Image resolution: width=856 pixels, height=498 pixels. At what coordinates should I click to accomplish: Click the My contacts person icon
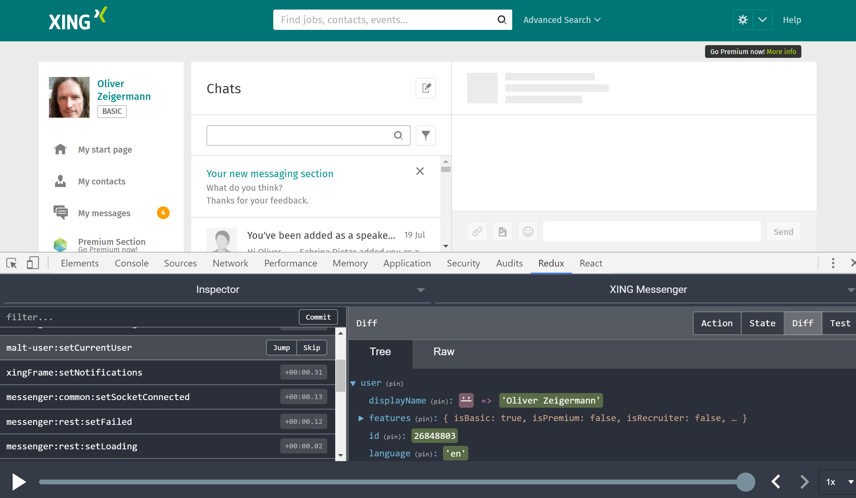pos(60,181)
